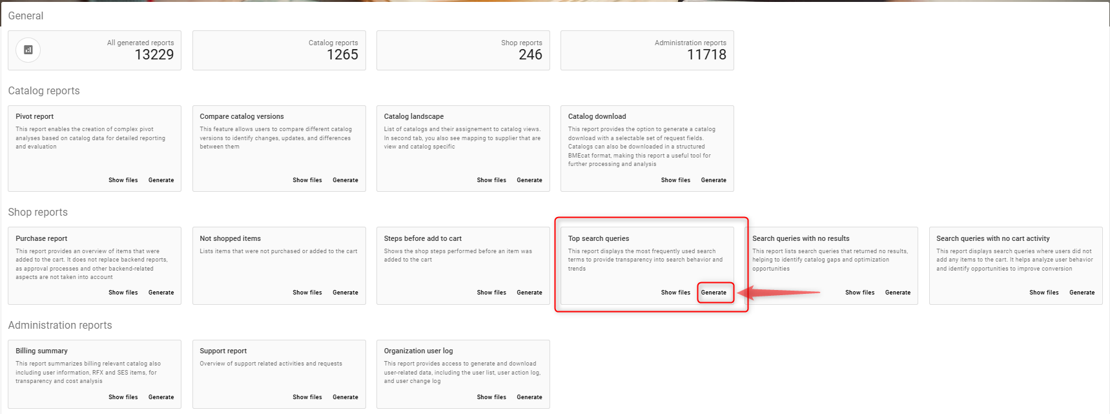Generate the Organization user log report
The width and height of the screenshot is (1110, 414).
529,397
